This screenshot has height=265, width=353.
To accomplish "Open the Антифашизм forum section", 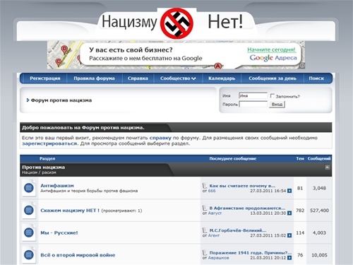I will (57, 185).
